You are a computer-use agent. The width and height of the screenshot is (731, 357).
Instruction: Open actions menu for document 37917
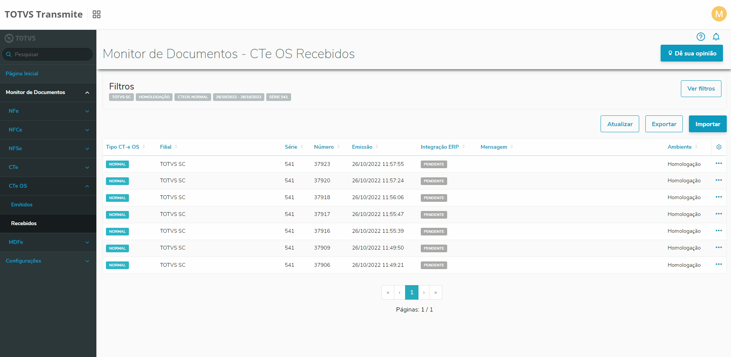click(719, 214)
